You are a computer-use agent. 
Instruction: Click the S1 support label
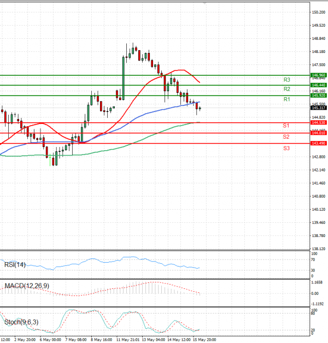pos(286,126)
